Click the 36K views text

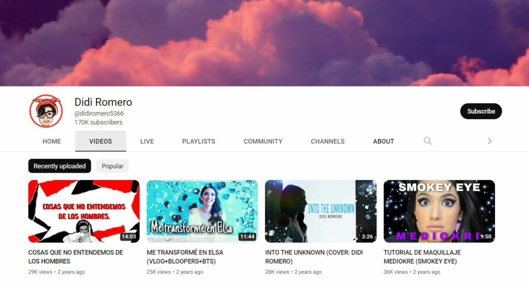(395, 272)
